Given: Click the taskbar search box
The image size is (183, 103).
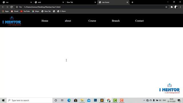Looking at the screenshot, I should click(29, 100).
